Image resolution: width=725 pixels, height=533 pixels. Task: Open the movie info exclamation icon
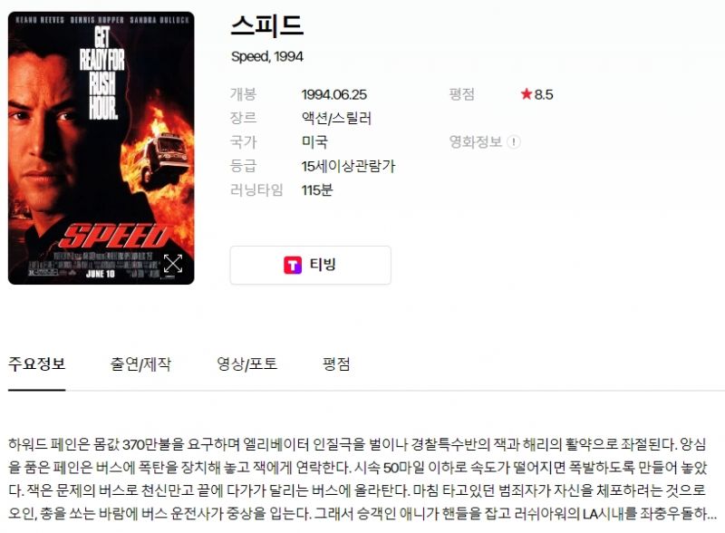tap(513, 142)
